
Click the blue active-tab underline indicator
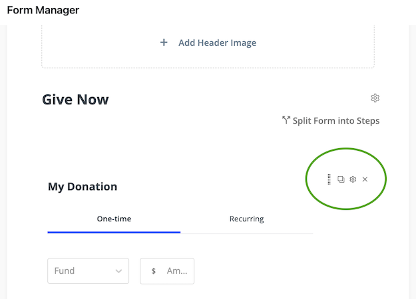pyautogui.click(x=114, y=232)
